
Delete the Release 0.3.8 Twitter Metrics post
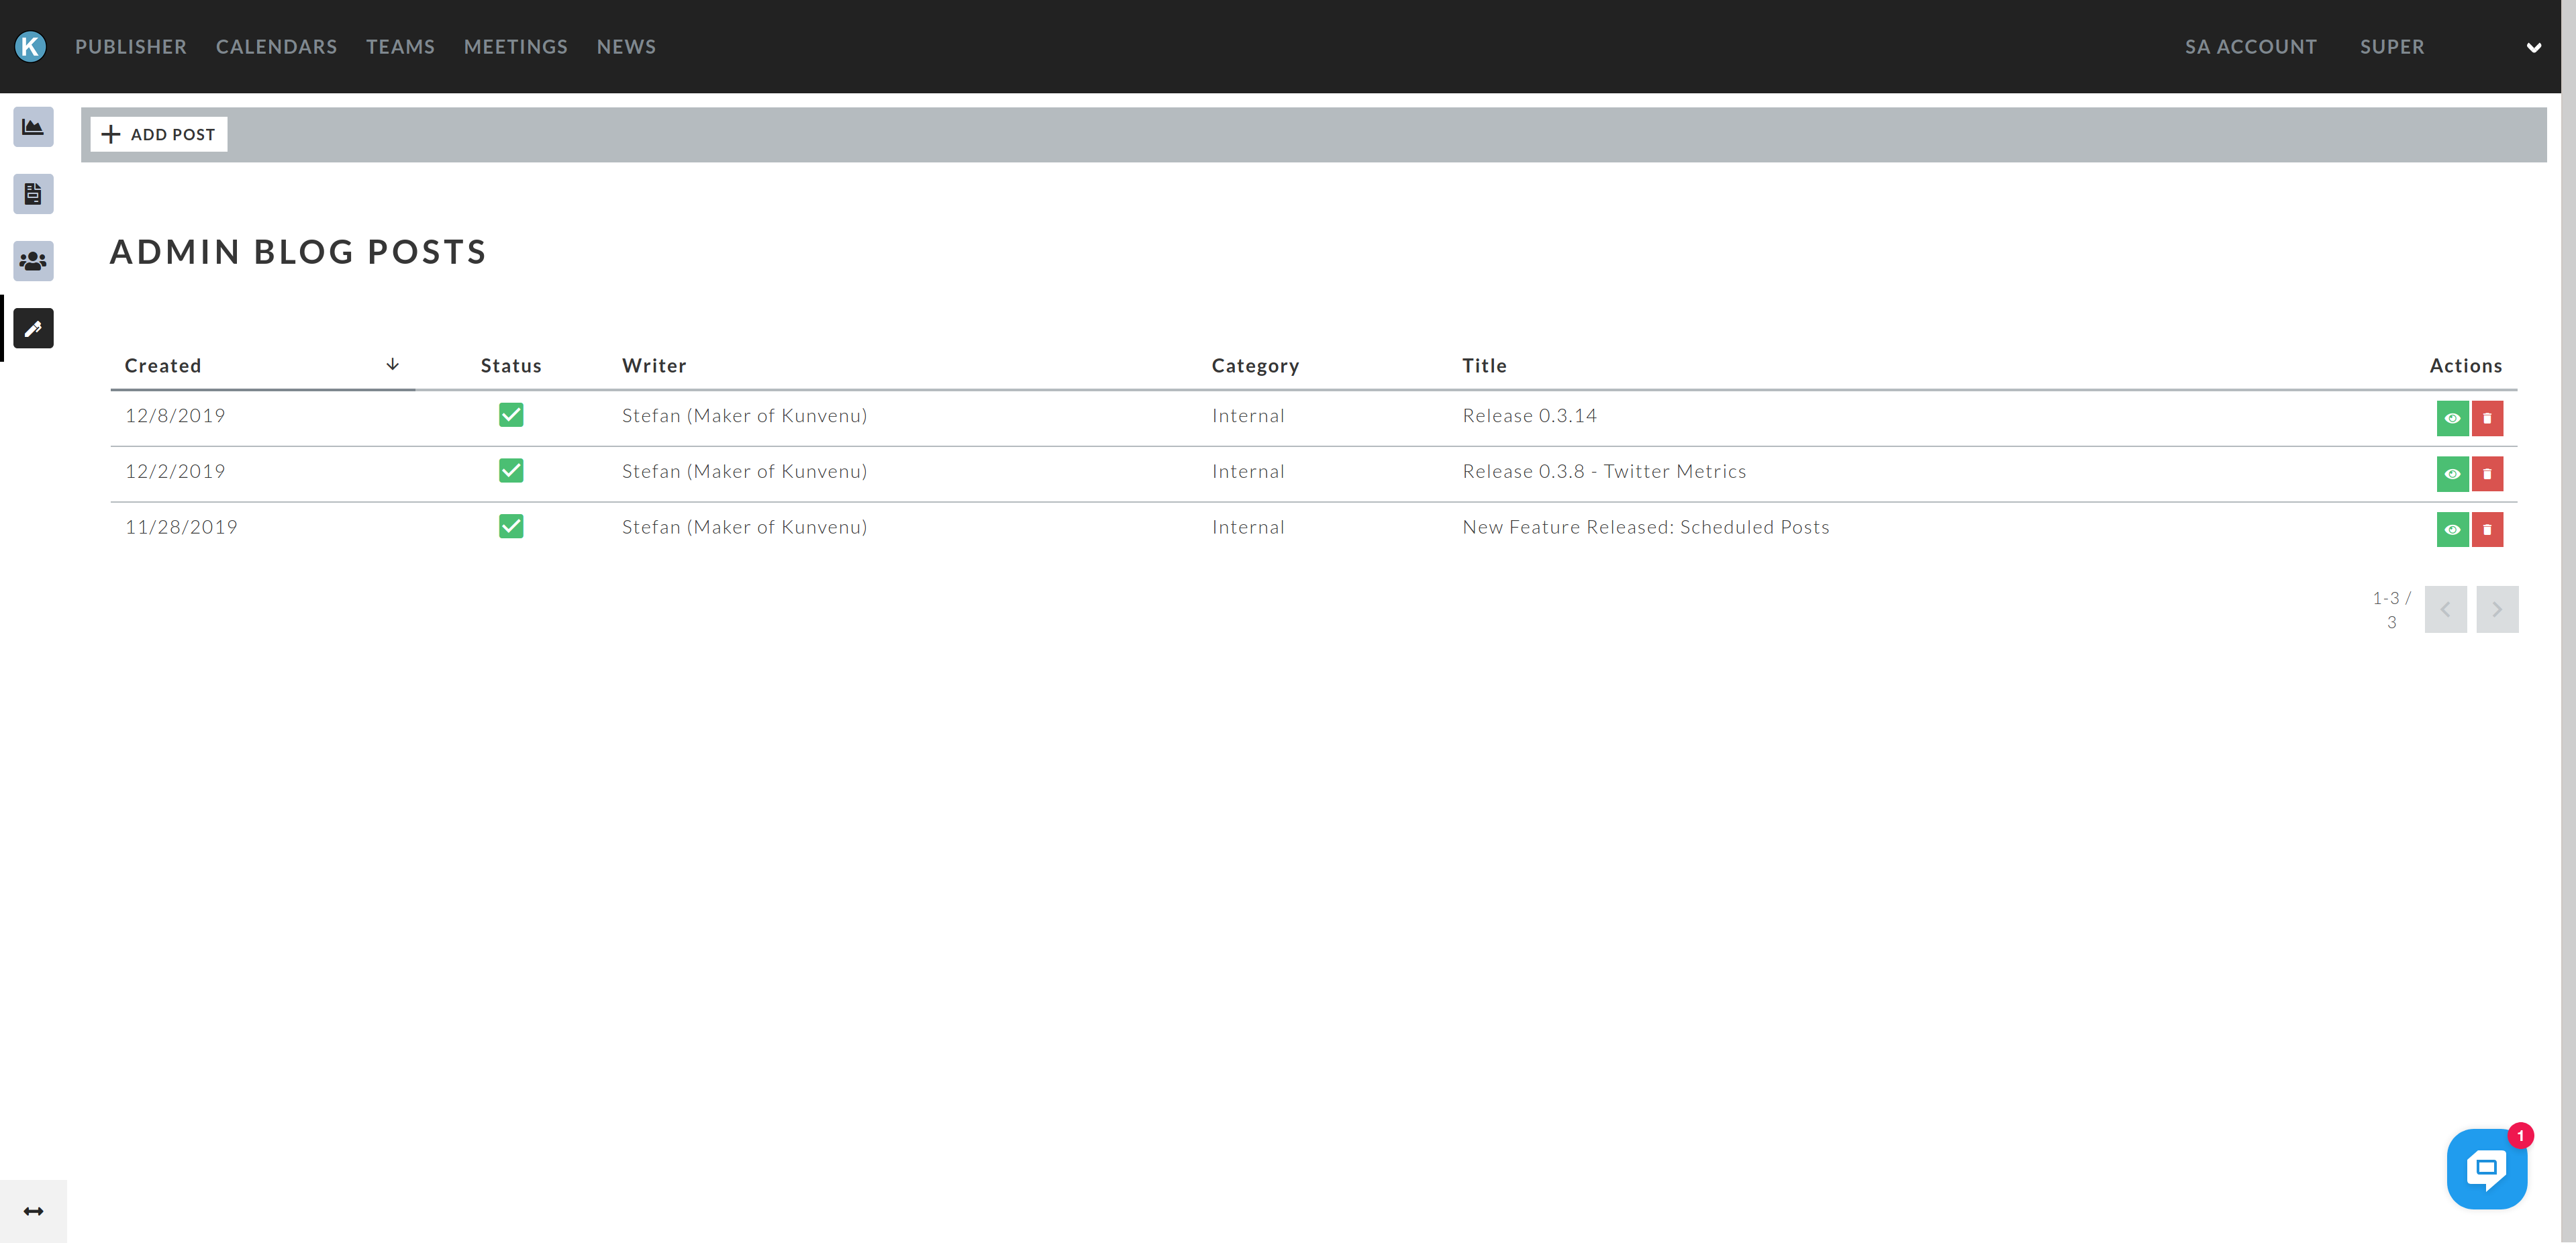pyautogui.click(x=2487, y=474)
